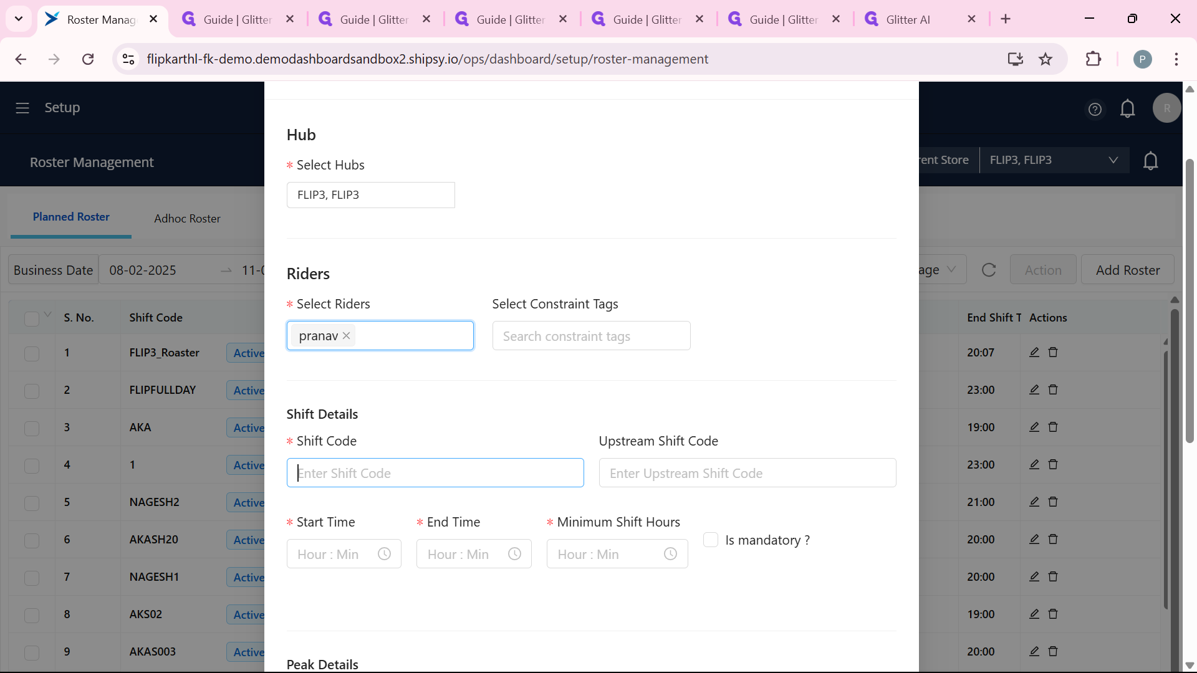Open notifications bell in top header
The image size is (1197, 673).
(1127, 108)
